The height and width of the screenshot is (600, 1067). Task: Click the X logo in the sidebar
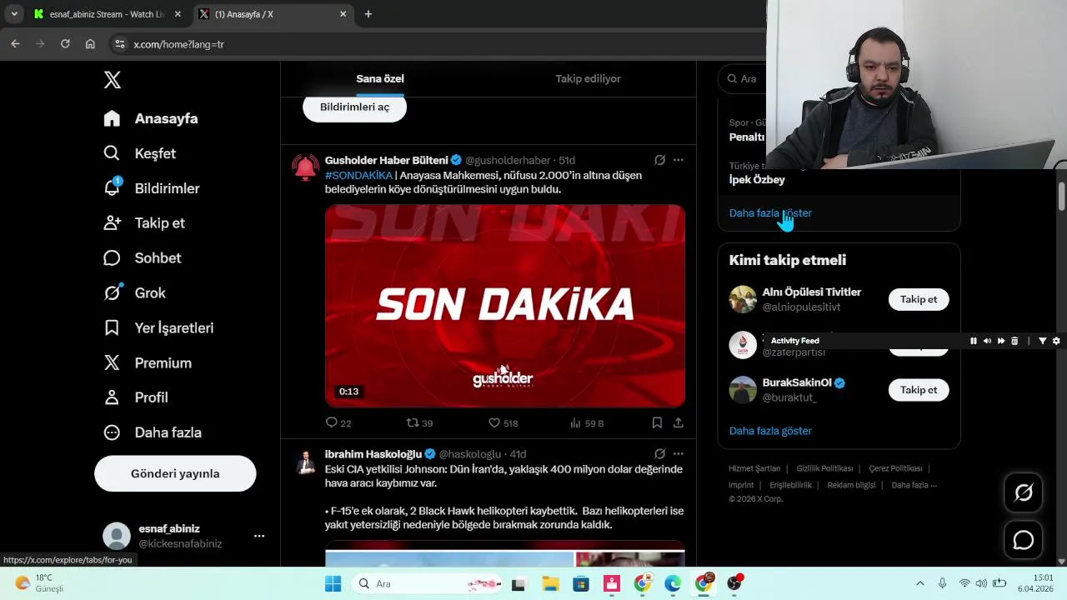click(x=113, y=80)
